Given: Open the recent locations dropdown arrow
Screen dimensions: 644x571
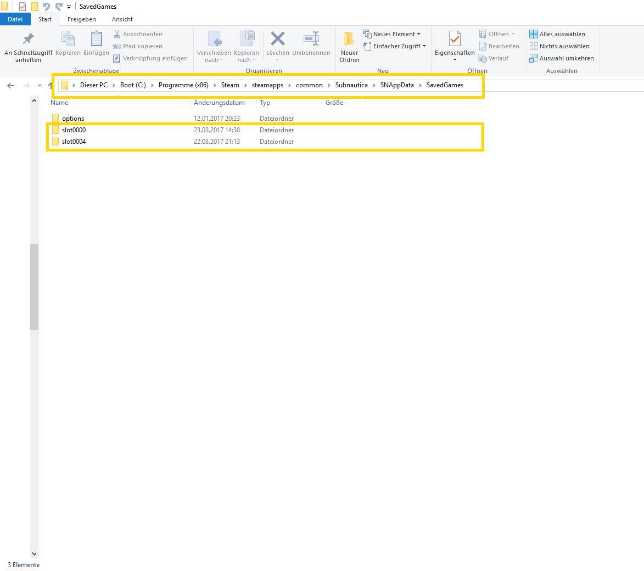Looking at the screenshot, I should (x=40, y=86).
